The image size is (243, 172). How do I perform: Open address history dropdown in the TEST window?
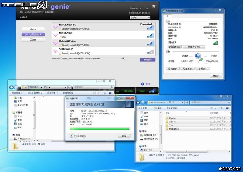tap(183, 102)
